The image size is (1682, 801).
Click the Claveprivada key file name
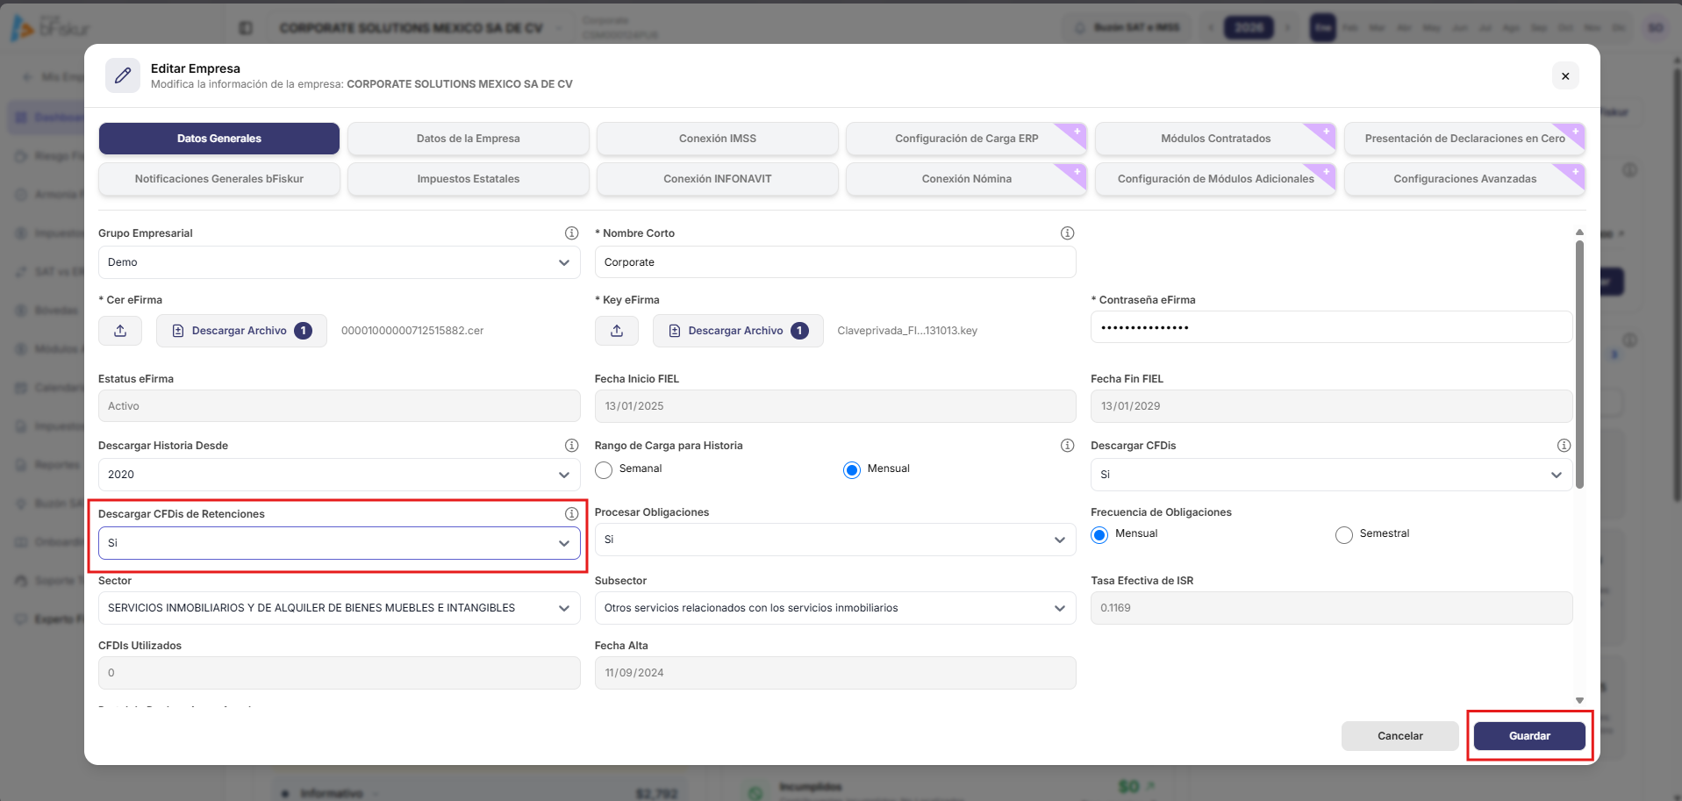click(907, 331)
